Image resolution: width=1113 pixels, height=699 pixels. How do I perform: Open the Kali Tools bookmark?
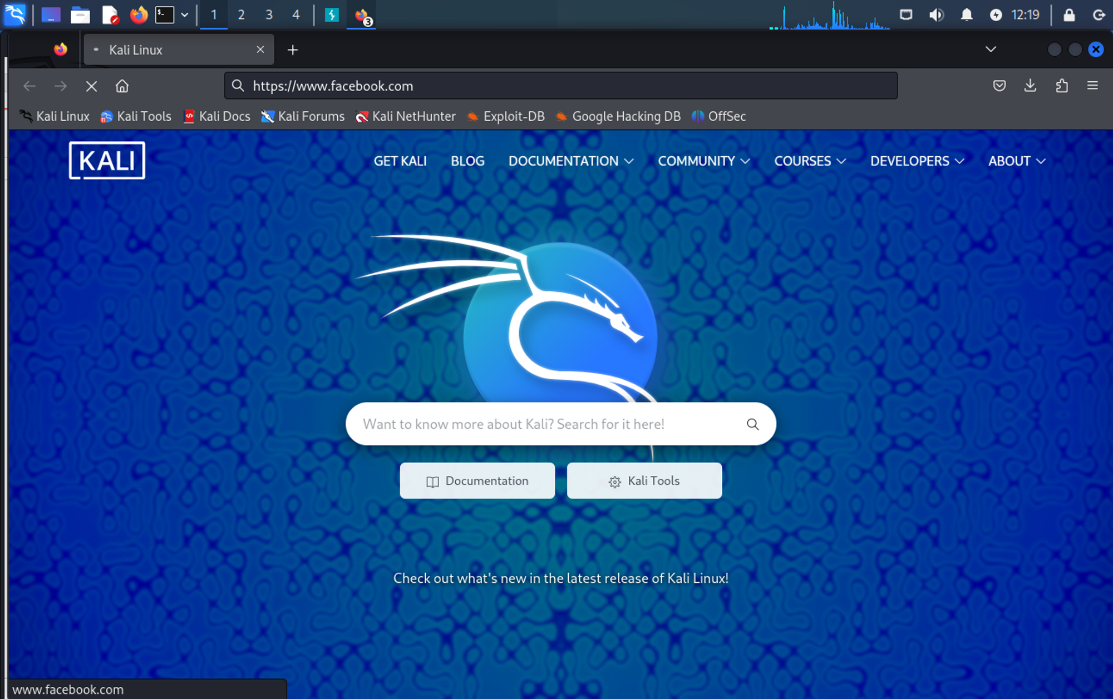pyautogui.click(x=136, y=116)
